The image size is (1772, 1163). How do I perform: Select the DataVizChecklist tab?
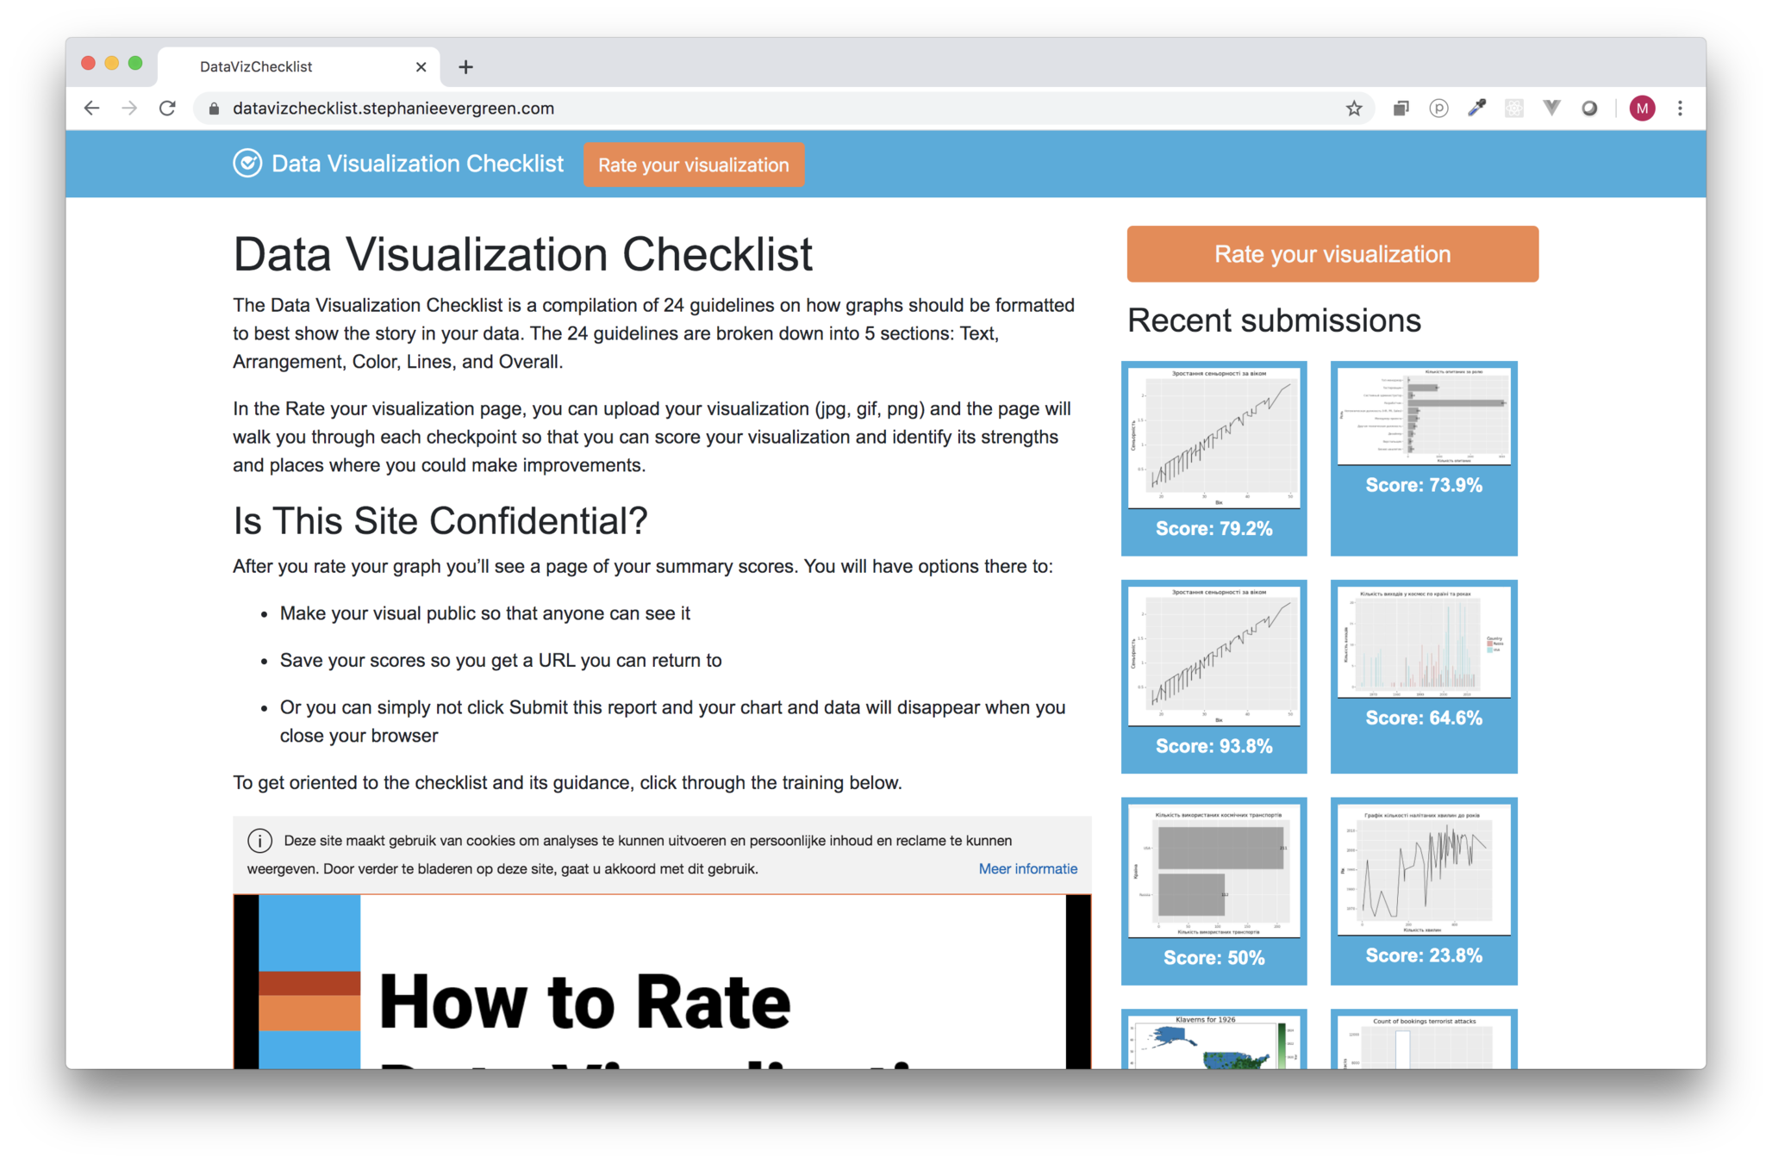256,67
